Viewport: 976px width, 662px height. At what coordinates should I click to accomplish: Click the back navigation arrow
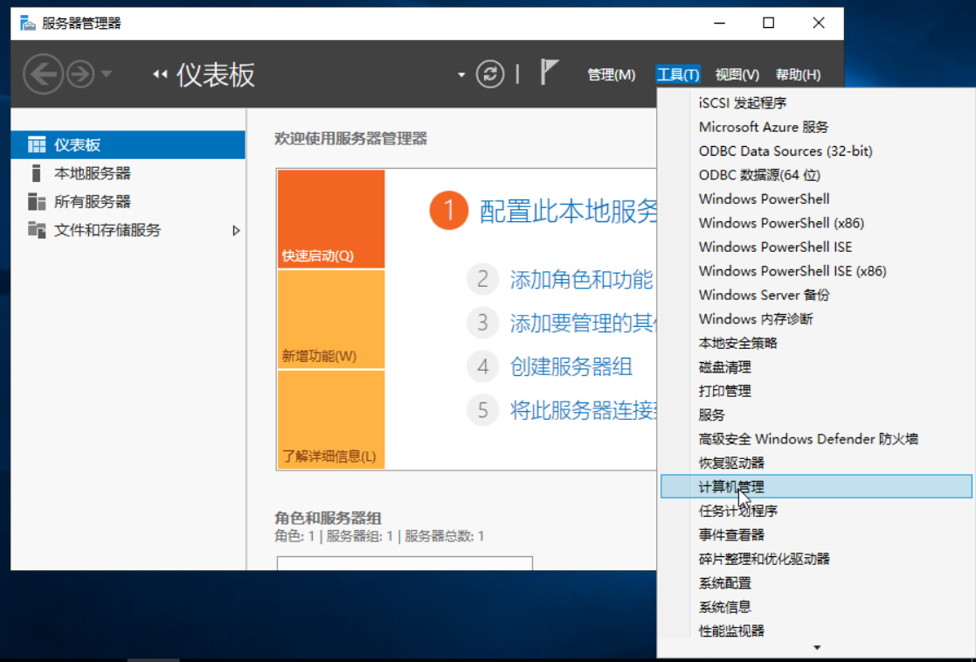pyautogui.click(x=43, y=74)
